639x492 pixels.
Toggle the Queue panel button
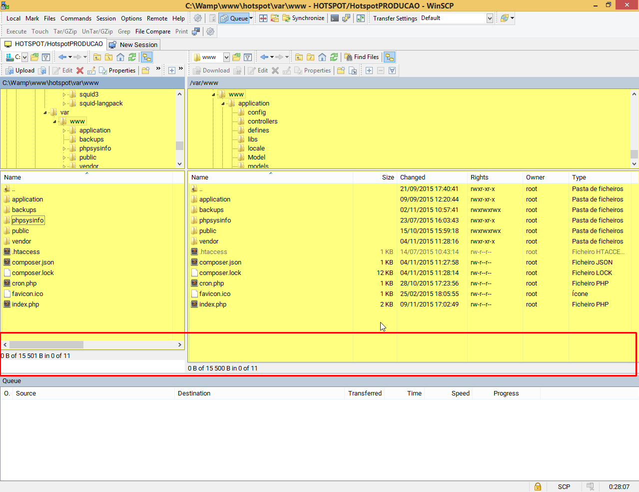click(x=236, y=18)
